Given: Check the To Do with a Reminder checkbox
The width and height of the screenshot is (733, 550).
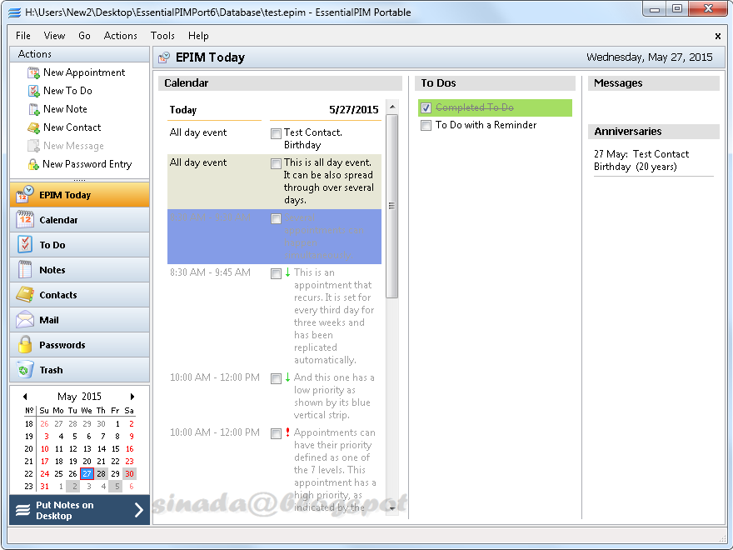Looking at the screenshot, I should tap(426, 125).
